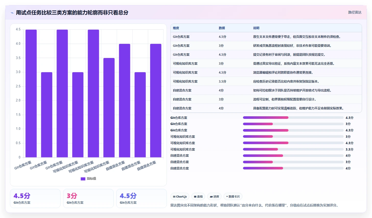Viewport: 372px width, 218px height.
Task: Click the row 原生文本文件通常便于带走
Action: click(x=266, y=37)
